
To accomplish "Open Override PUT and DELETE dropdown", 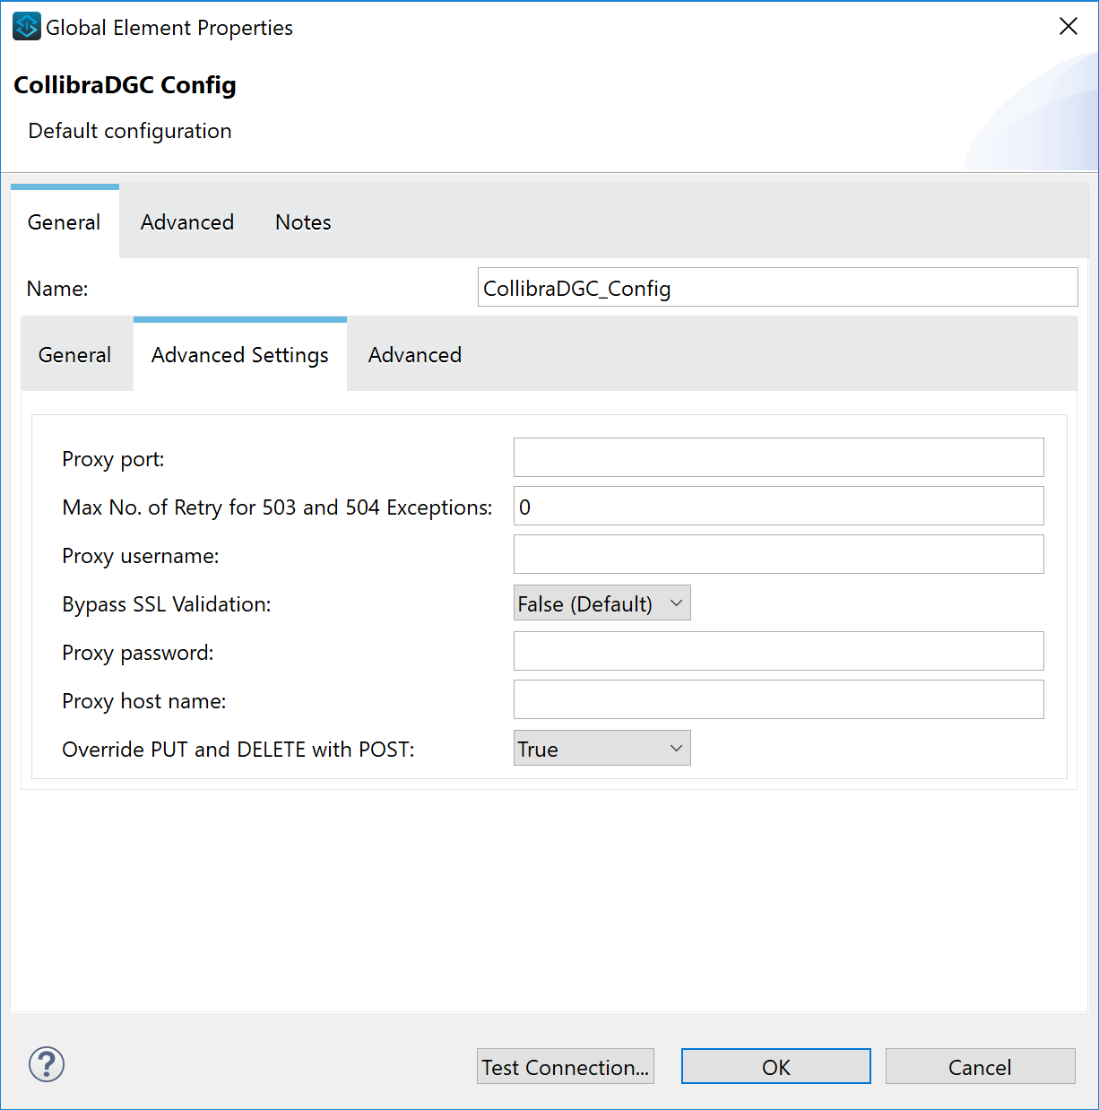I will pyautogui.click(x=602, y=749).
